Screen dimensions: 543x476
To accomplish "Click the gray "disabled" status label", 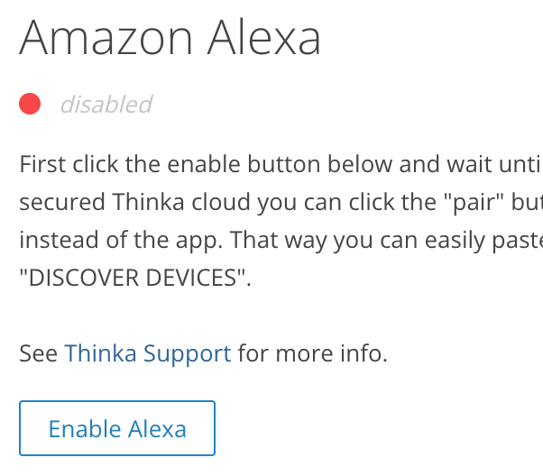I will coord(106,105).
